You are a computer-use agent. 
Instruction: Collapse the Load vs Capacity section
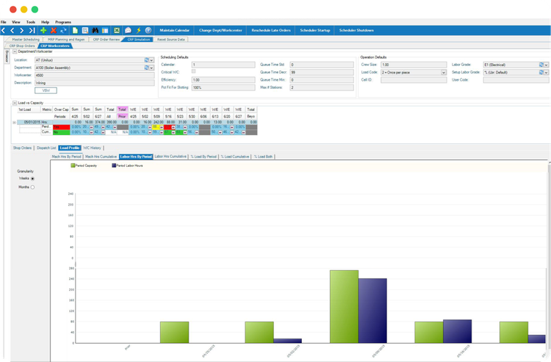pos(15,103)
